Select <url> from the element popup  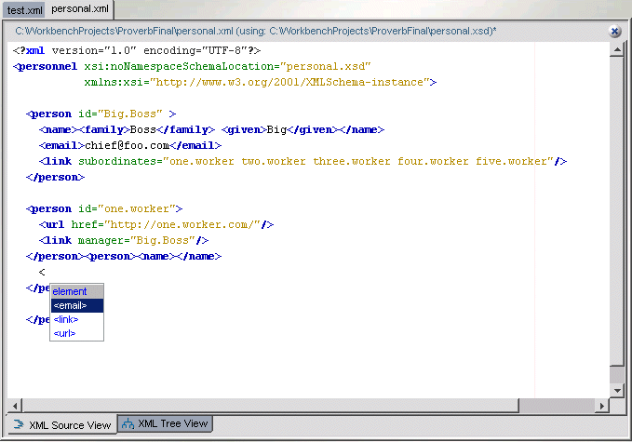coord(64,333)
